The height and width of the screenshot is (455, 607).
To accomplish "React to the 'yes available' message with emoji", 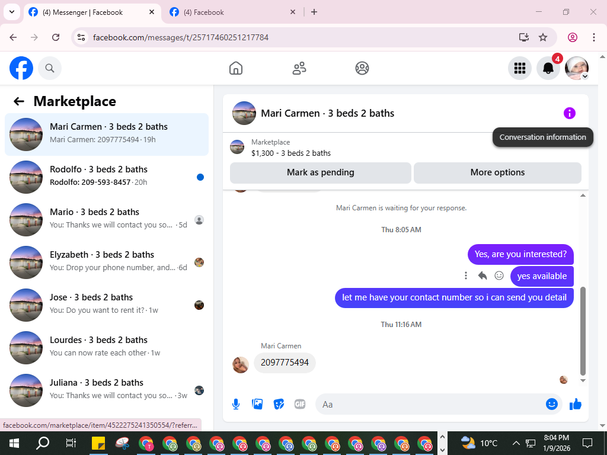I will 499,275.
